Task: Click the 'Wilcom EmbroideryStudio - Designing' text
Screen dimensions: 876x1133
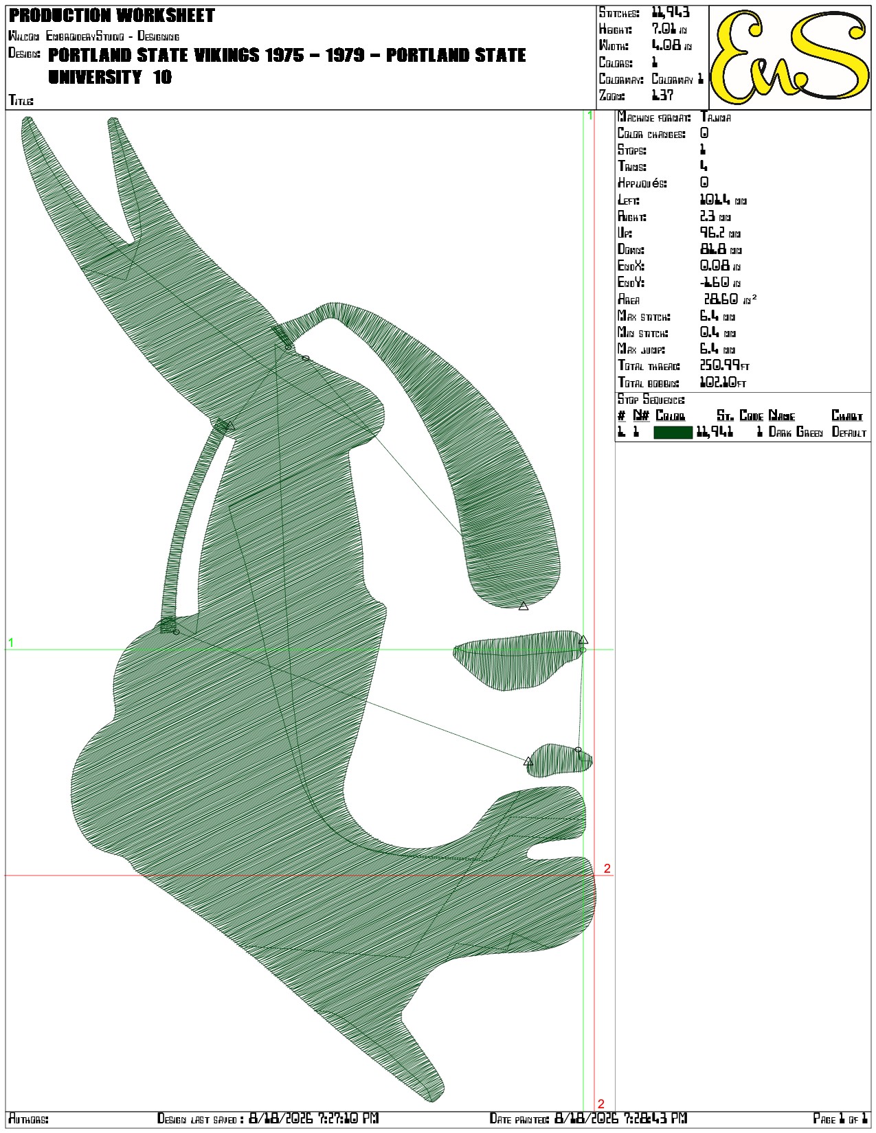Action: pyautogui.click(x=94, y=36)
